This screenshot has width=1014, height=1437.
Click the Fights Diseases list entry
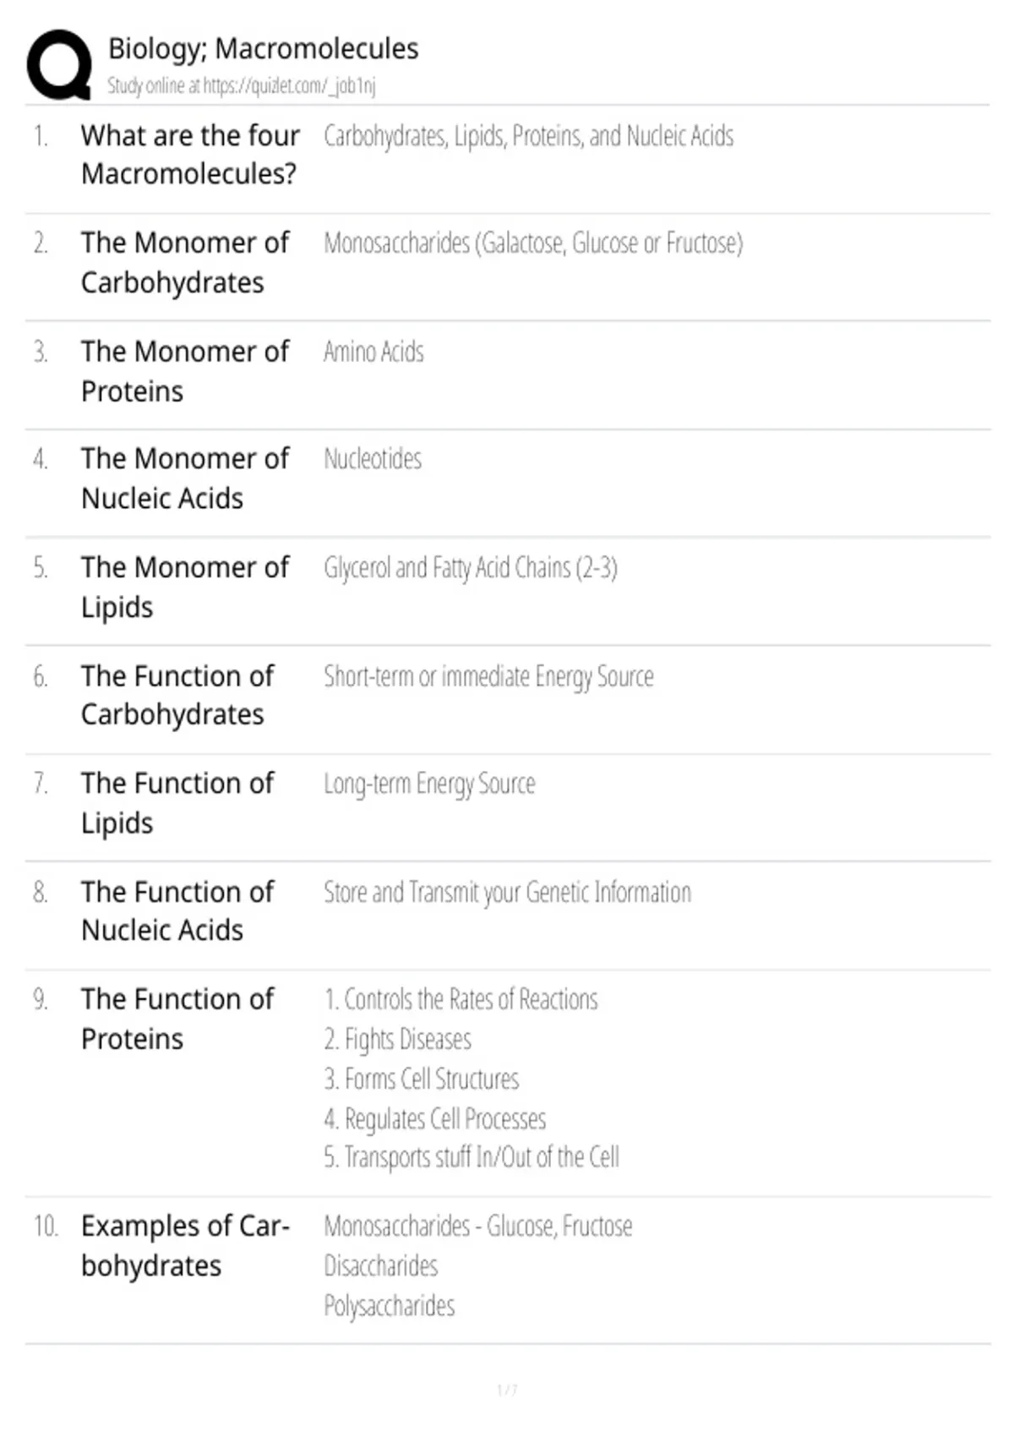coord(397,1040)
